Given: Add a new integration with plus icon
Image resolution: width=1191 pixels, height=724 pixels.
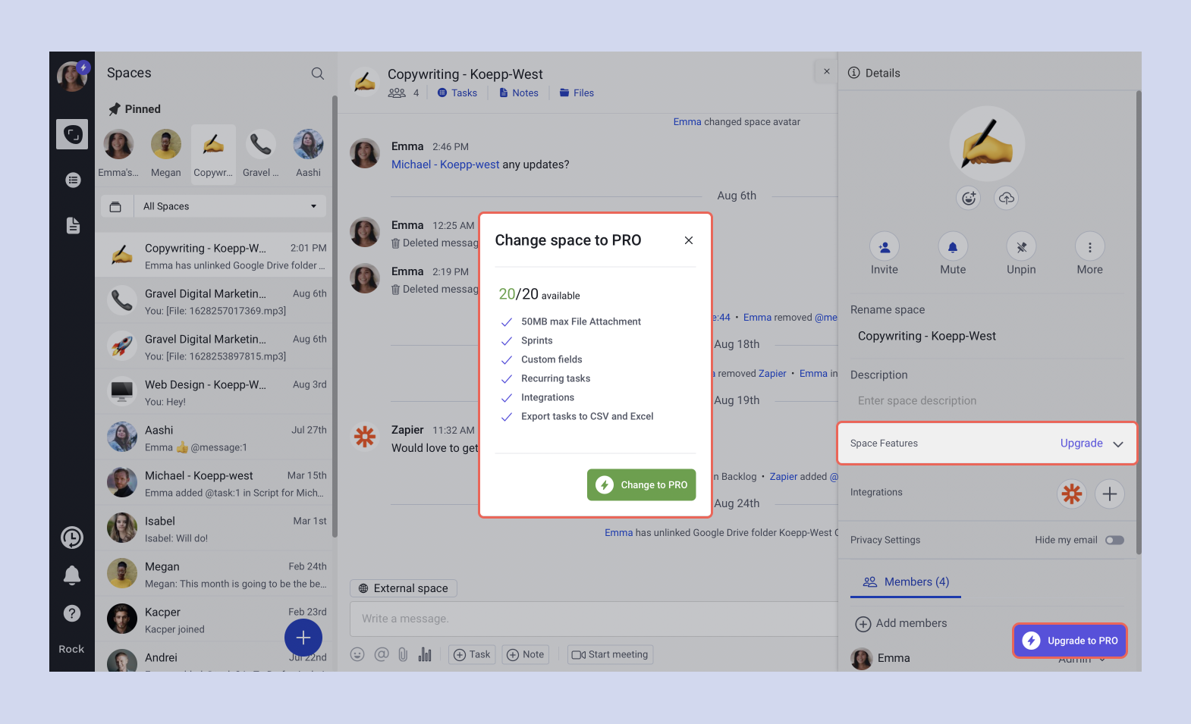Looking at the screenshot, I should point(1109,494).
